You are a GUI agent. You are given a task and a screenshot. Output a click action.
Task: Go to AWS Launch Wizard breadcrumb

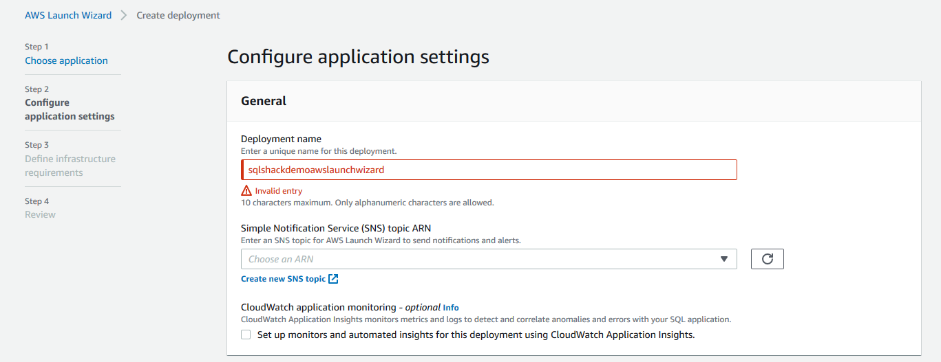68,15
